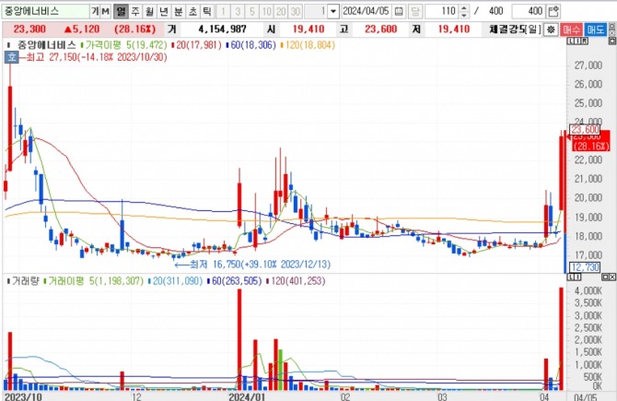Viewport: 617px width, 401px height.
Task: Increase the candle count stepper
Action: (x=464, y=8)
